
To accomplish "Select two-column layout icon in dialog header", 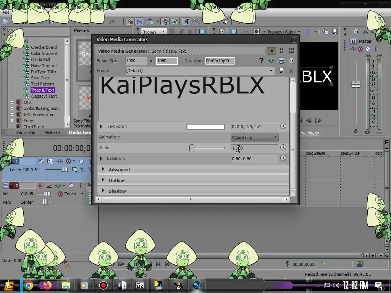I will coord(281,51).
